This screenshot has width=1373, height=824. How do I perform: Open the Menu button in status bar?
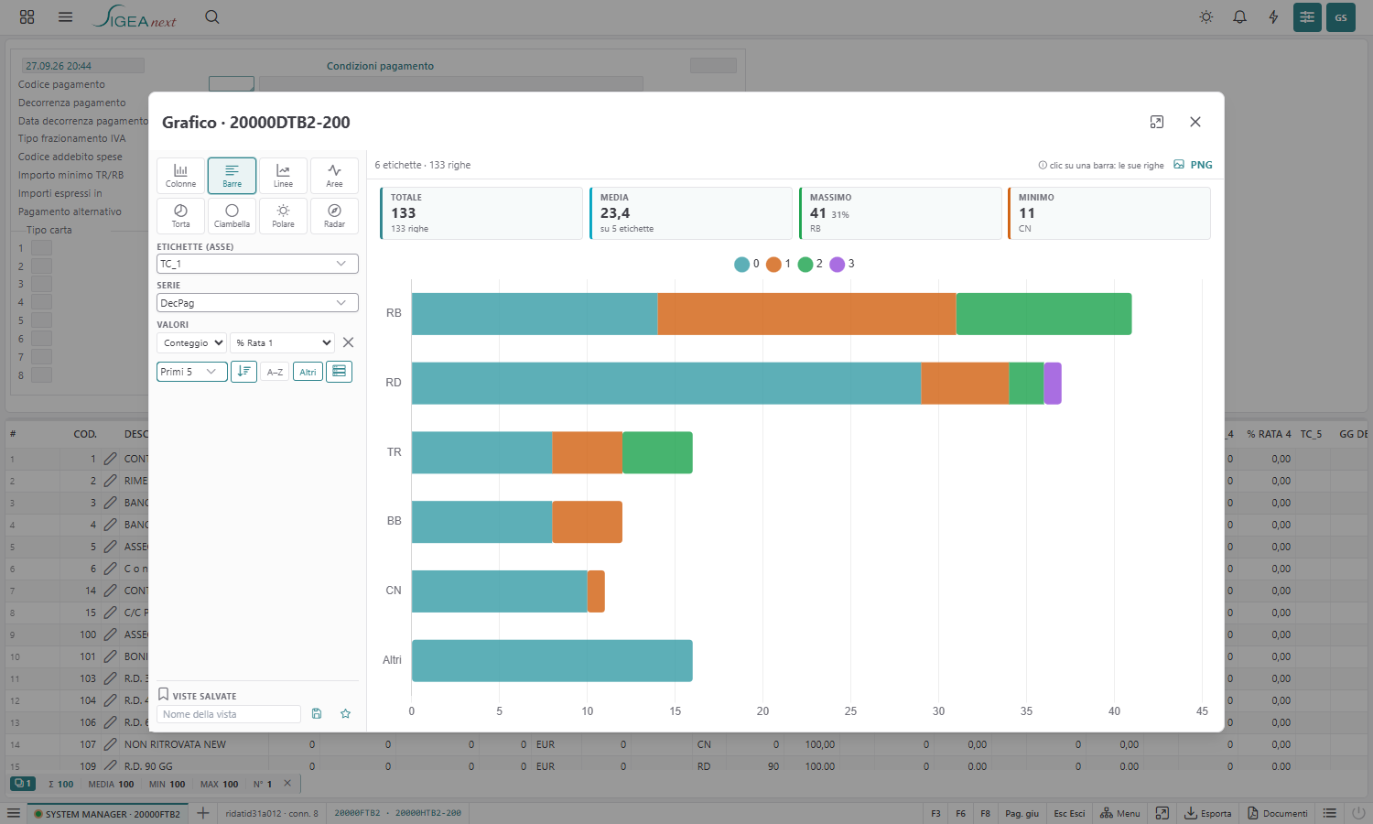tap(1120, 813)
